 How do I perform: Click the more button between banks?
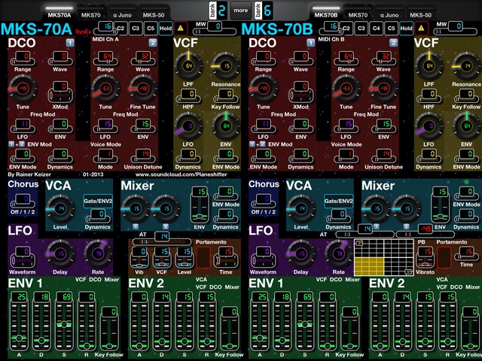click(241, 11)
